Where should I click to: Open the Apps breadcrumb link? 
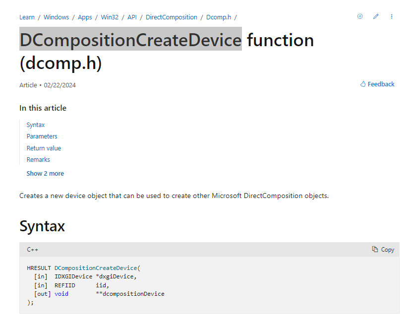85,17
